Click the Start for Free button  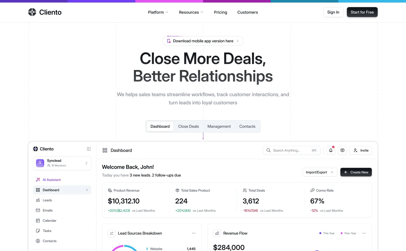(362, 12)
